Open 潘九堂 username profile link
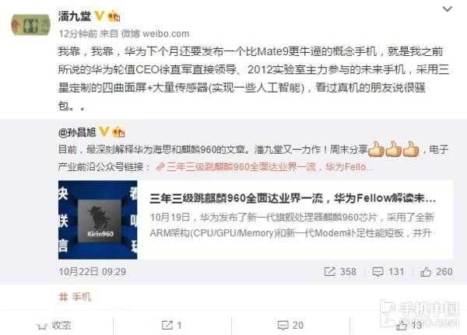The image size is (467, 335). [x=75, y=16]
